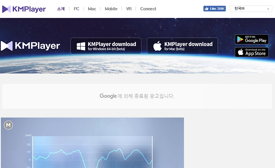
Task: Click the Facebook thumbs-up icon
Action: pos(206,9)
